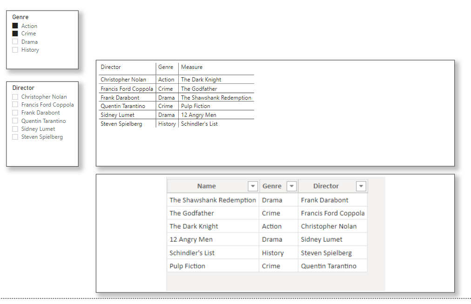Sort by Director header in upper table
The image size is (471, 304).
tap(111, 67)
